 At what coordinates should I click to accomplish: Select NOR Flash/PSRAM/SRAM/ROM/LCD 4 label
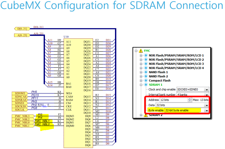(176, 68)
